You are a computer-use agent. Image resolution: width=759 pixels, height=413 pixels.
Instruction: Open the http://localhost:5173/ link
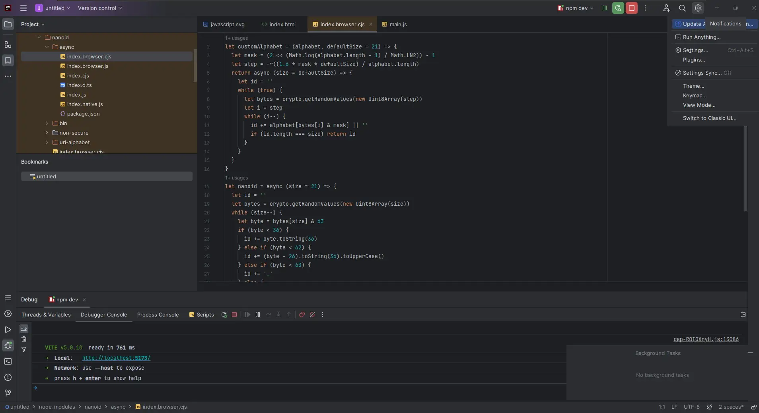click(x=116, y=358)
